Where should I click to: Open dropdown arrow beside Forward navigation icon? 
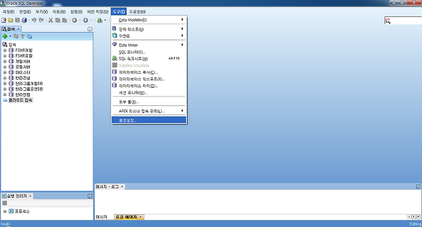click(91, 20)
